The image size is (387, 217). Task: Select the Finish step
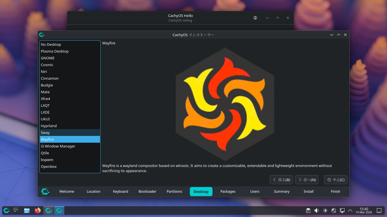(x=335, y=192)
